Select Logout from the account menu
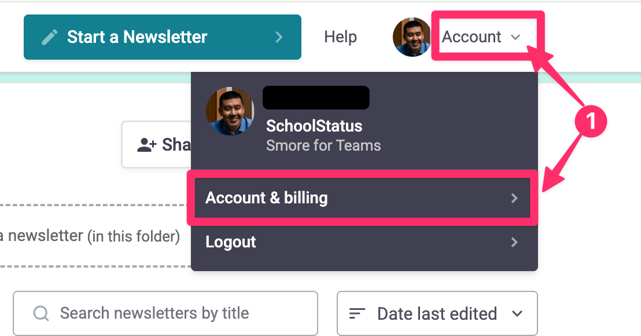 click(x=231, y=242)
